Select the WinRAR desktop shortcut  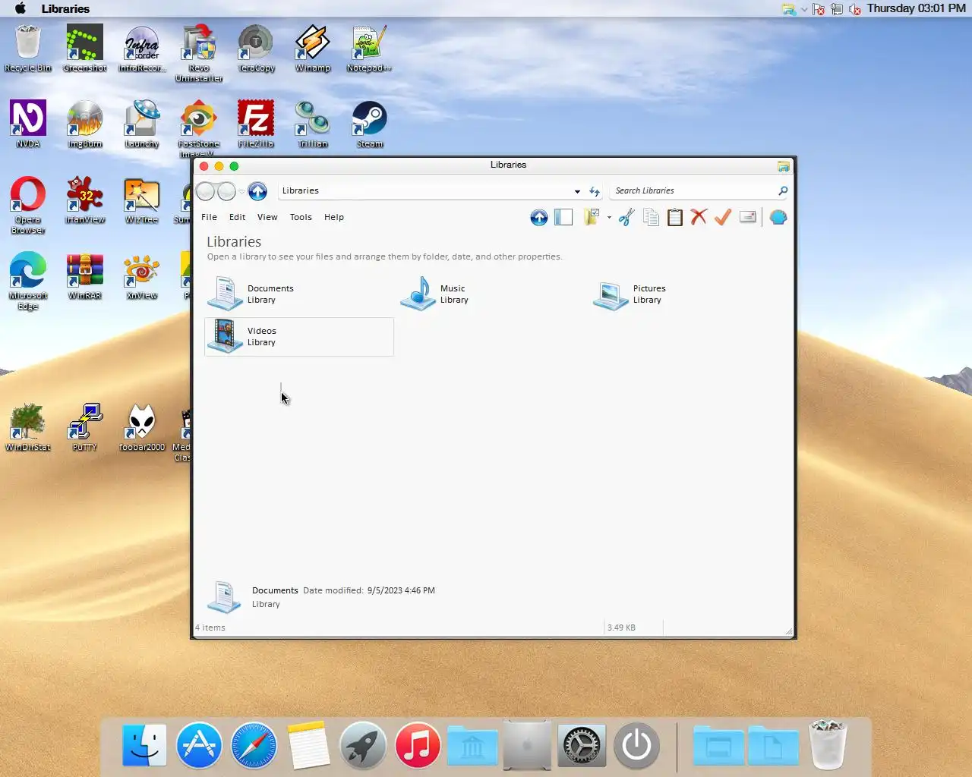[85, 275]
